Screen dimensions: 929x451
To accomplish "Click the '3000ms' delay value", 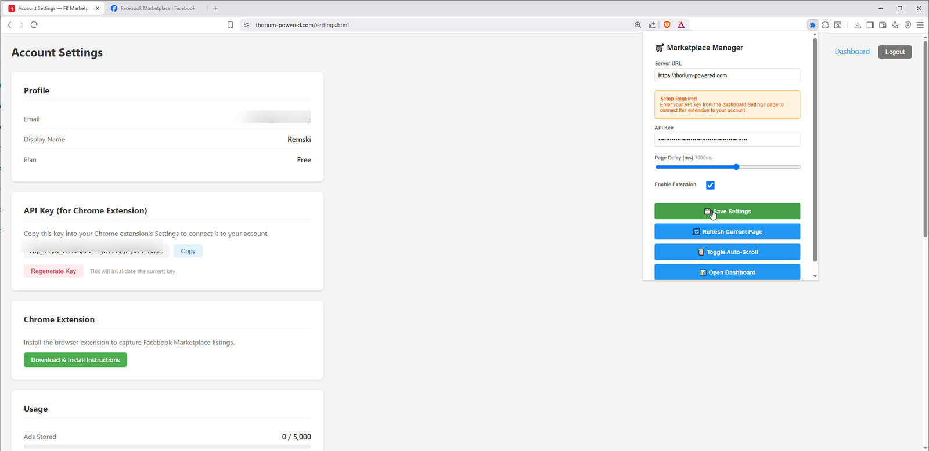I will click(704, 158).
